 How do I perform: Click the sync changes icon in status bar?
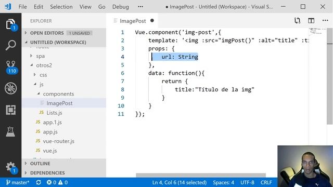tap(39, 182)
